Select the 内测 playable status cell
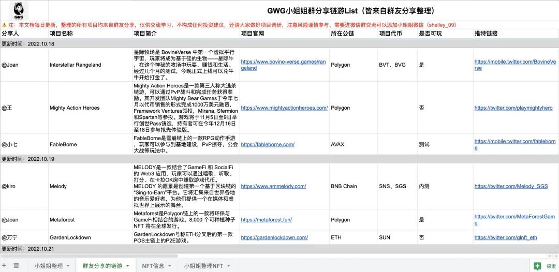This screenshot has height=272, width=559. point(445,186)
